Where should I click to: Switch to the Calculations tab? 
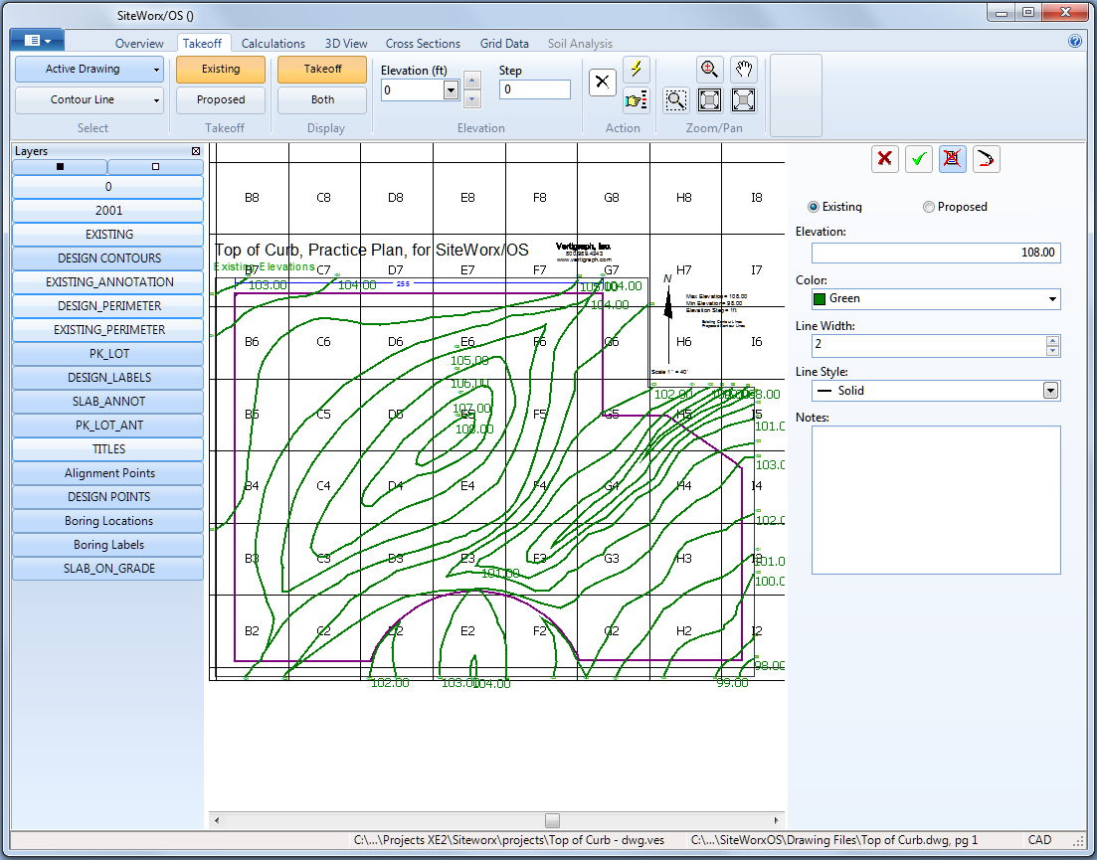273,44
